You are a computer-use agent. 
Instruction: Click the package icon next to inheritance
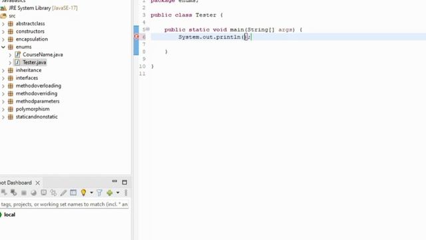coord(11,70)
